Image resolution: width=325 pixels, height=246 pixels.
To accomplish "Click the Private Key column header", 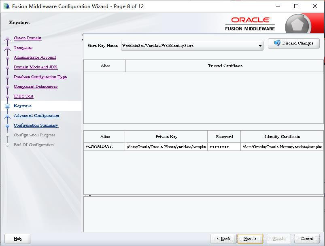I will 166,137.
